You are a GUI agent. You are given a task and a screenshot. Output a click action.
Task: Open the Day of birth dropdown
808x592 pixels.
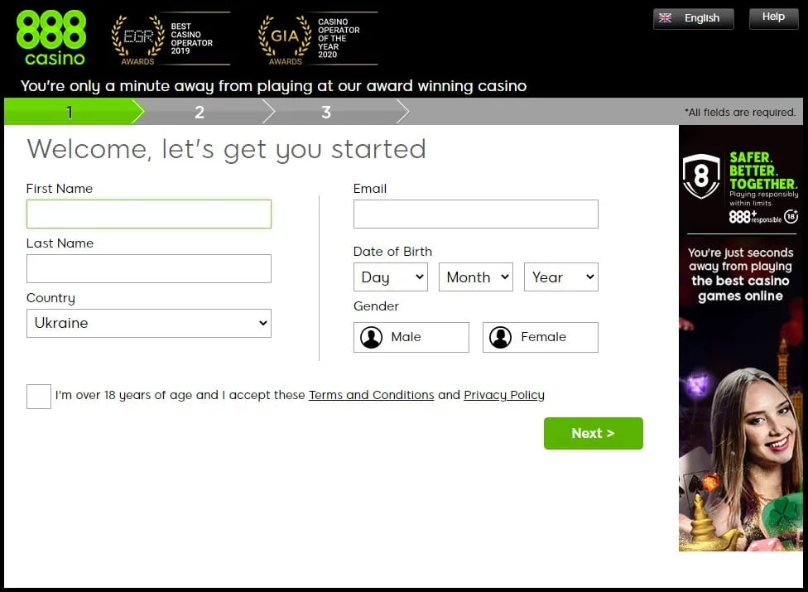(x=391, y=277)
